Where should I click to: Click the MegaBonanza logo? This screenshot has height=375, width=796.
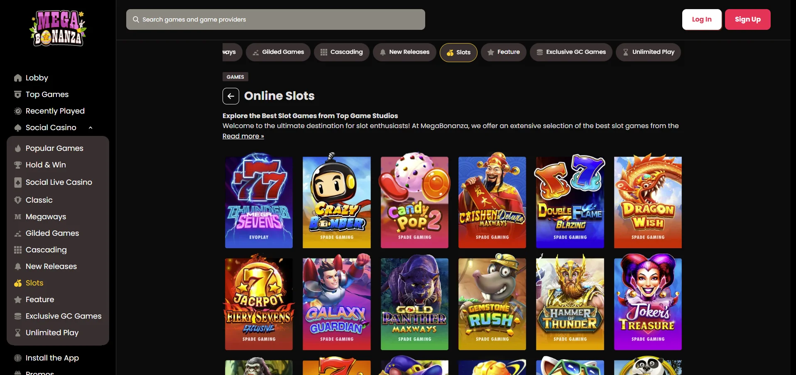point(58,28)
